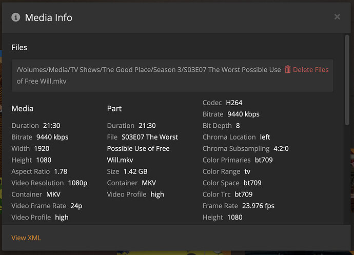This screenshot has width=354, height=255.
Task: Select Bit Depth value 8
Action: tap(238, 126)
